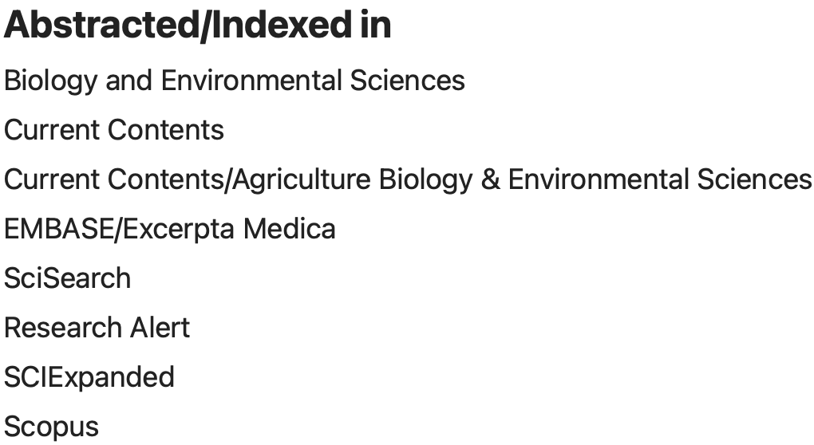Click the Scopus entry
The image size is (814, 445).
pyautogui.click(x=52, y=427)
